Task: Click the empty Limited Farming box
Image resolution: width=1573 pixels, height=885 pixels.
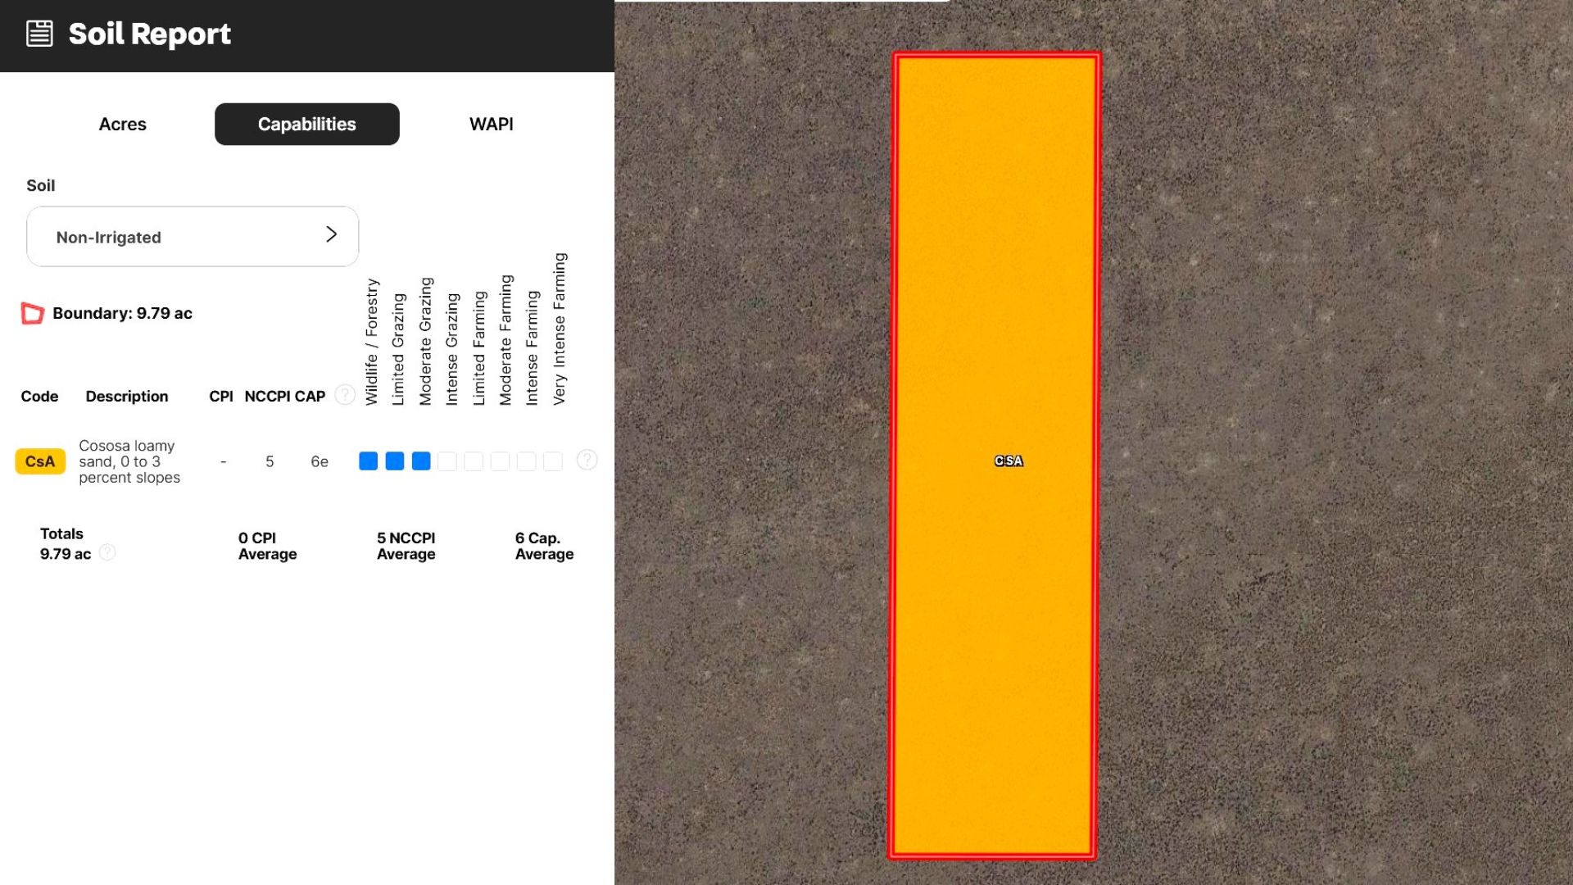Action: tap(474, 461)
